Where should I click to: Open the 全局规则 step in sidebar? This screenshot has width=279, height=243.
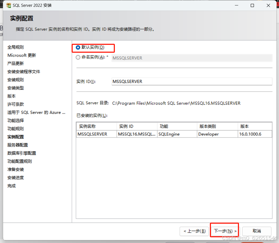(16, 47)
